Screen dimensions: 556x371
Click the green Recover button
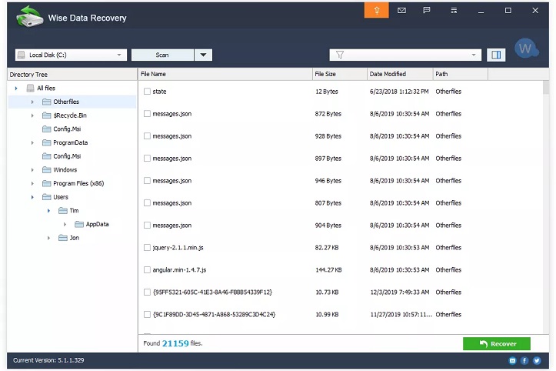[497, 343]
